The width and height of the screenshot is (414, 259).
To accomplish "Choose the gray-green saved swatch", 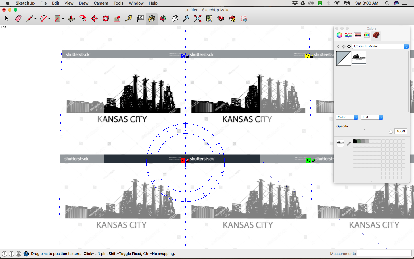I will (x=359, y=141).
